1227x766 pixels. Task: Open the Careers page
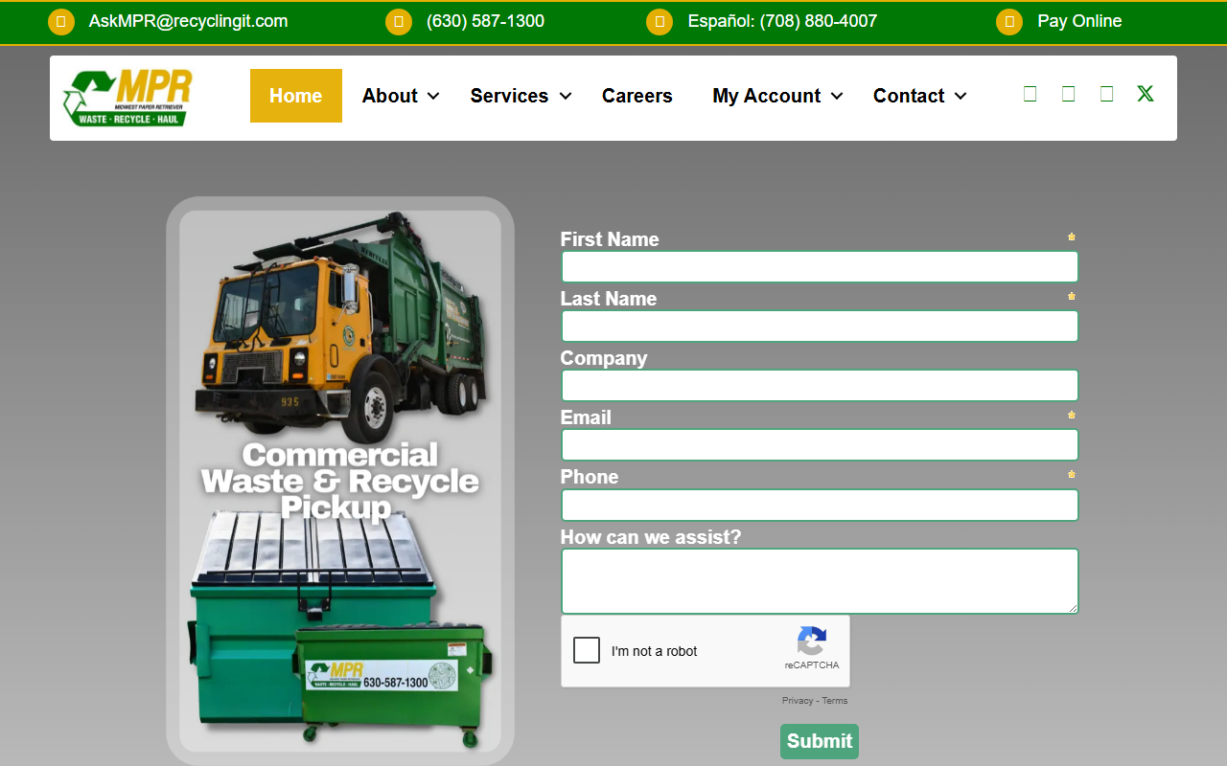(637, 96)
